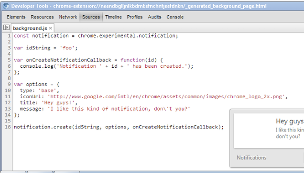Open the Profiles panel
This screenshot has width=304, height=173.
135,17
